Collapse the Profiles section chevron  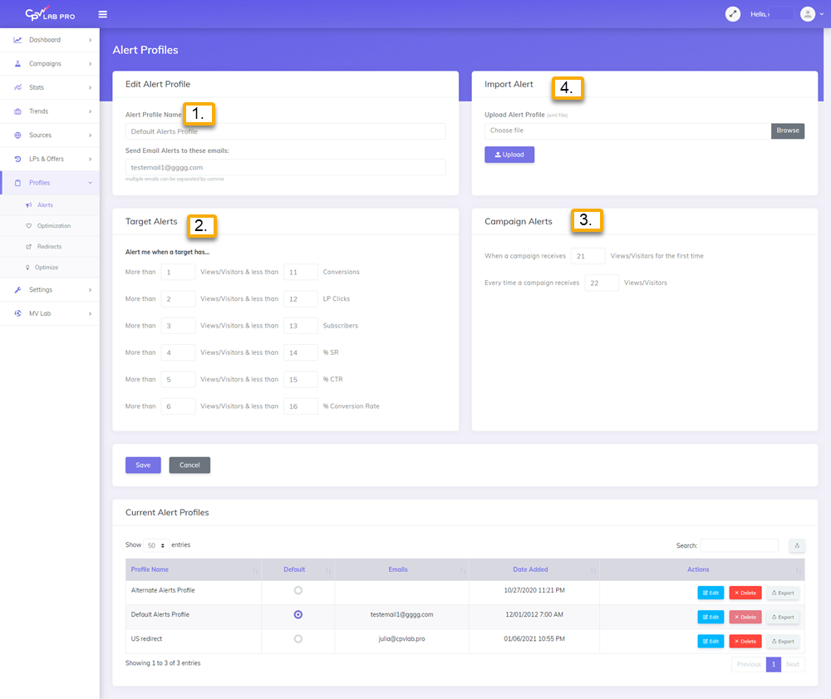click(x=90, y=181)
